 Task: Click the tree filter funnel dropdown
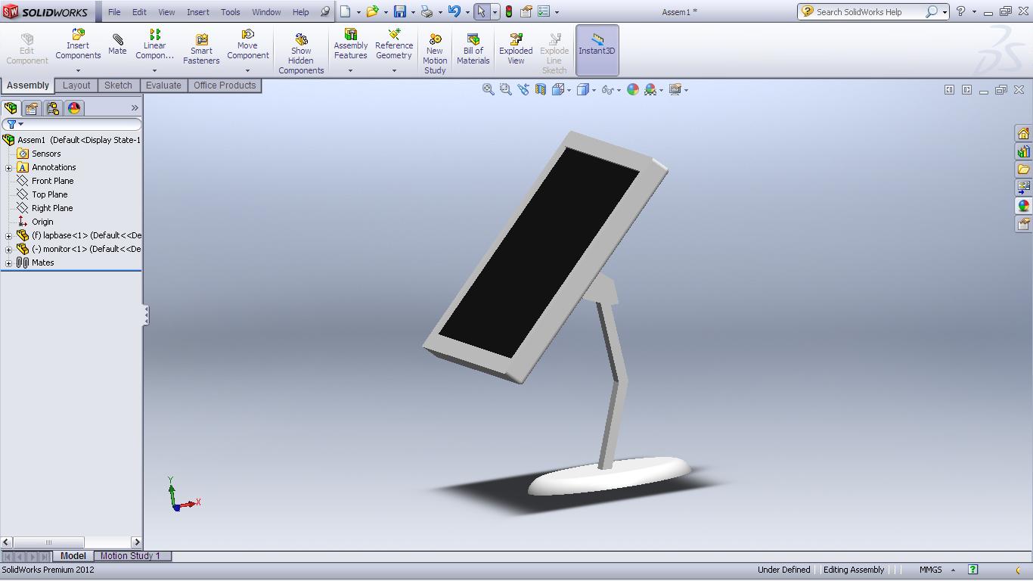click(x=15, y=124)
